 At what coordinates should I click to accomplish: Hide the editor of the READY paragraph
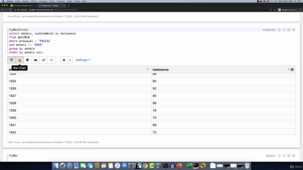284,156
